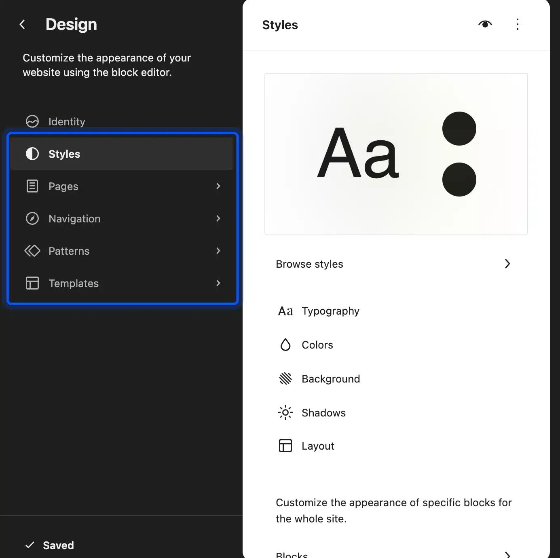Click the Styles panel heading

(280, 25)
